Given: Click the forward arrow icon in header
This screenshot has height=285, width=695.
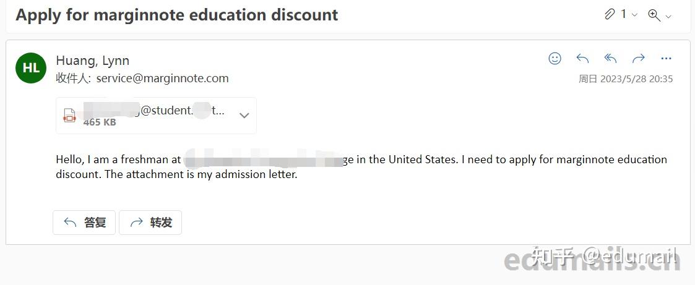Looking at the screenshot, I should click(638, 59).
